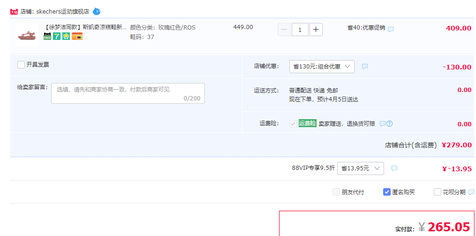Screen dimensions: 476x236
Task: Click the pink sandal product thumbnail
Action: [27, 35]
